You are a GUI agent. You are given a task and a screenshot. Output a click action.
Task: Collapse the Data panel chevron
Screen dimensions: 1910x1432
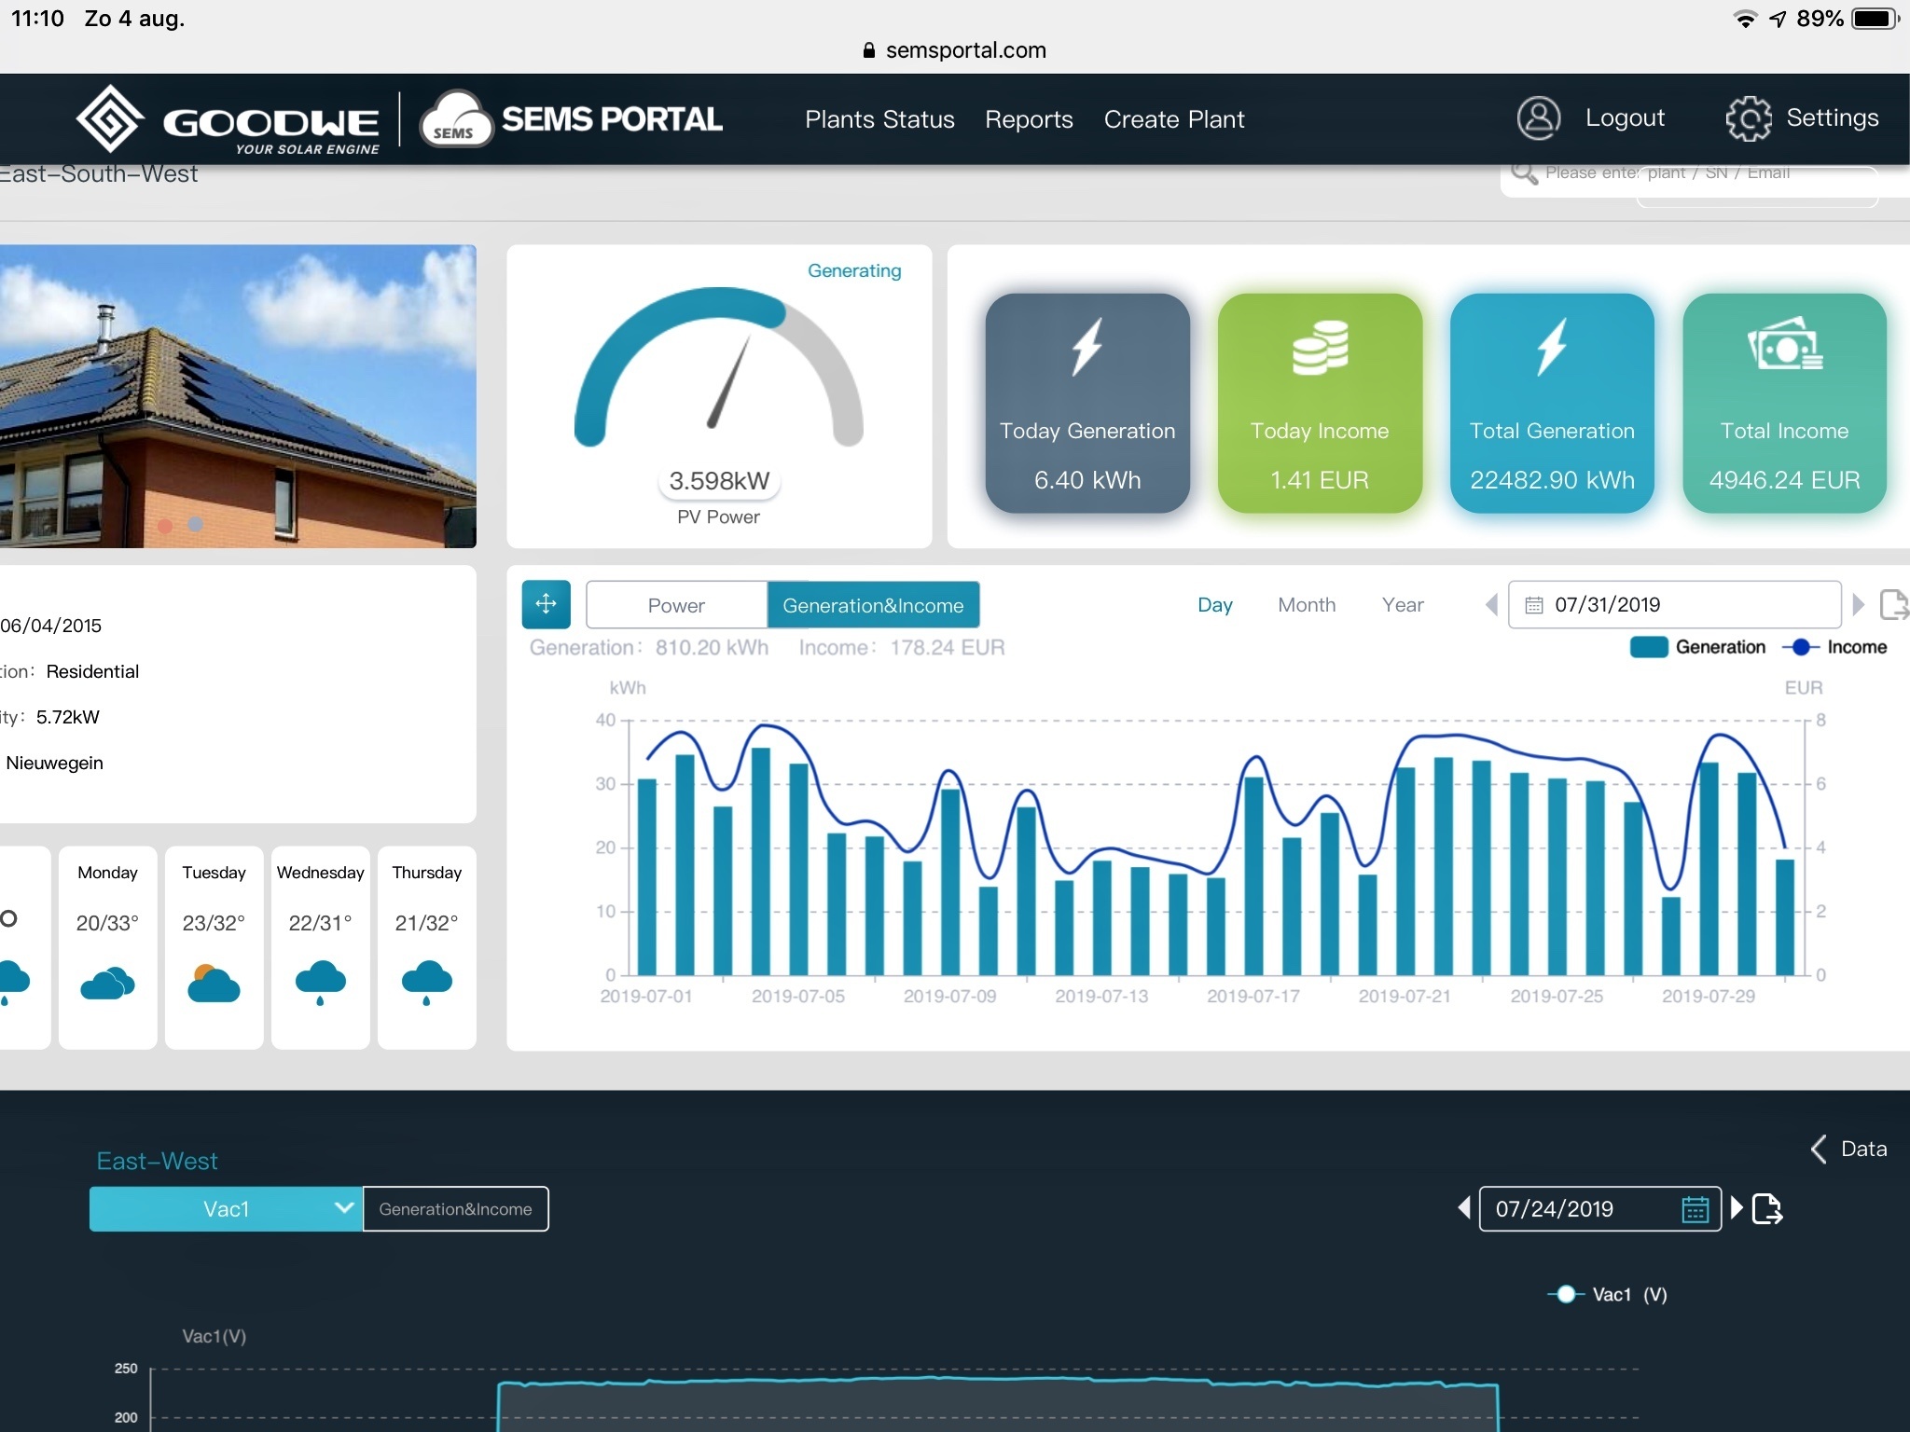1820,1149
